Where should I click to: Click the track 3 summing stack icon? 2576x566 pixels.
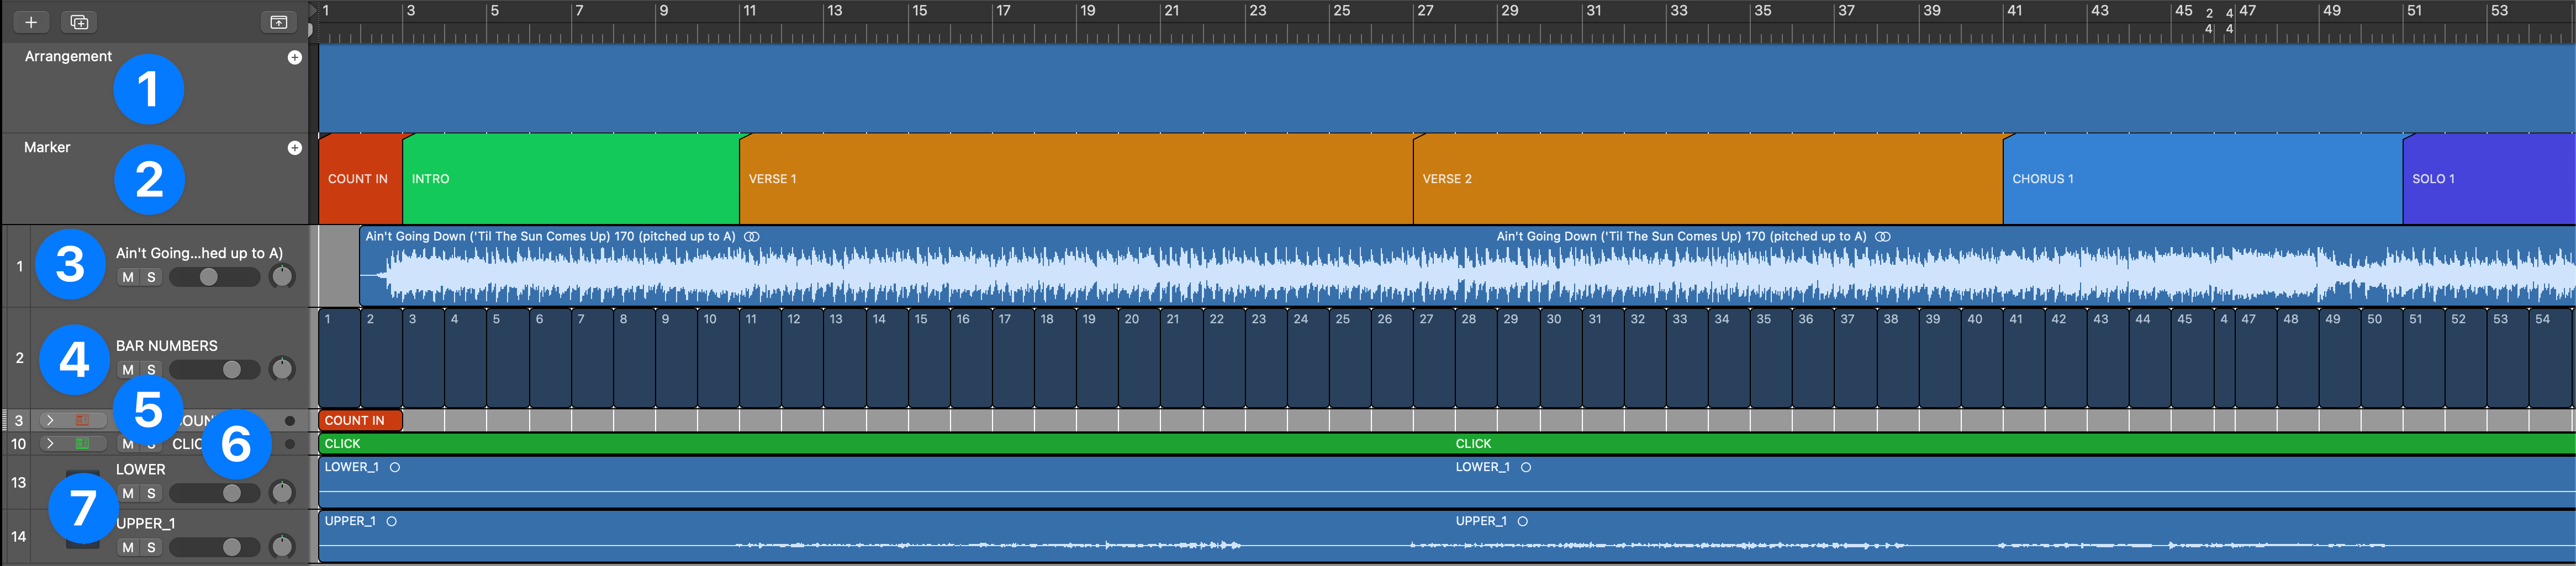coord(83,421)
